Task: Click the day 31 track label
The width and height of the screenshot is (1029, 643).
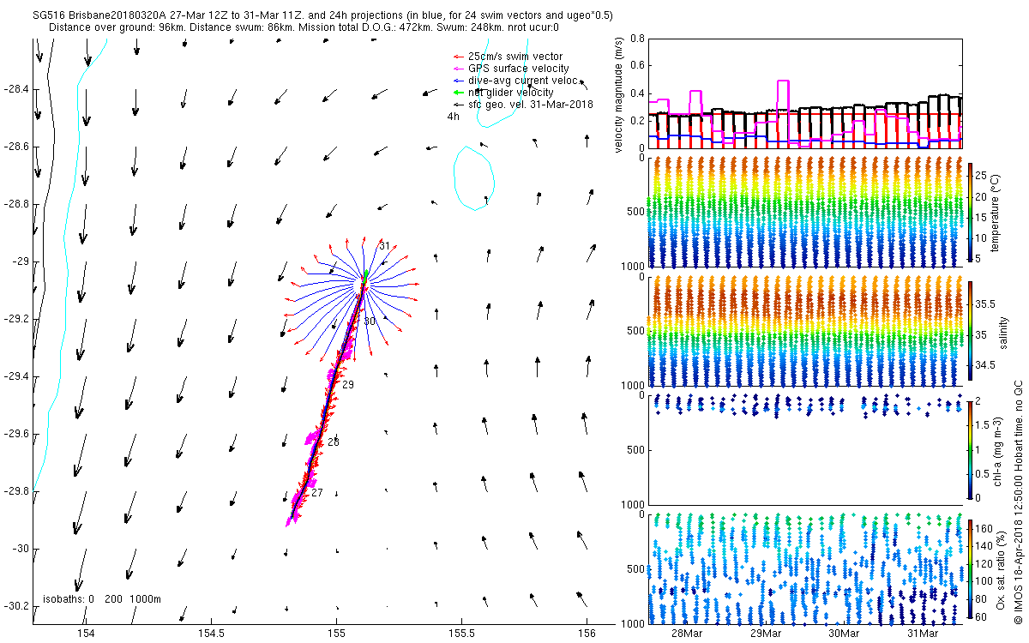Action: [x=384, y=246]
